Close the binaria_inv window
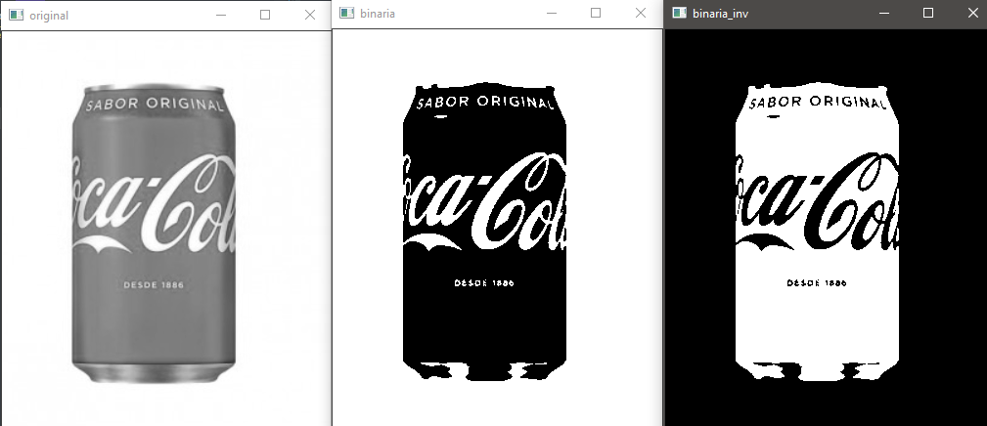The width and height of the screenshot is (987, 426). (972, 13)
